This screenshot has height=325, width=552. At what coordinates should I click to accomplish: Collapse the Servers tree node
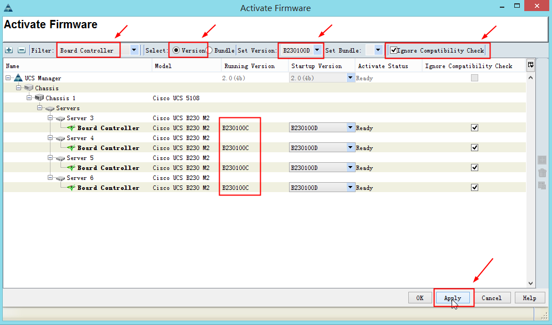[39, 107]
